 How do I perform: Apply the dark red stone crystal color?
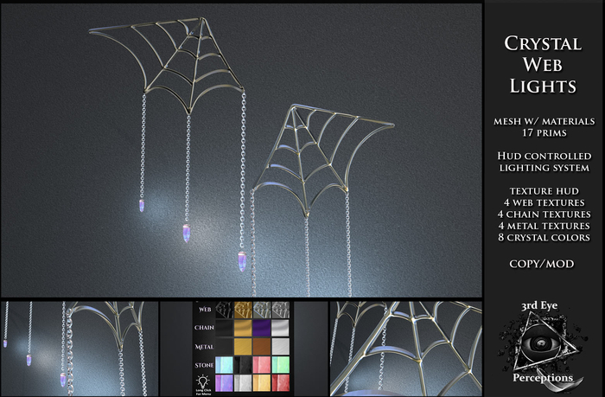pyautogui.click(x=280, y=381)
